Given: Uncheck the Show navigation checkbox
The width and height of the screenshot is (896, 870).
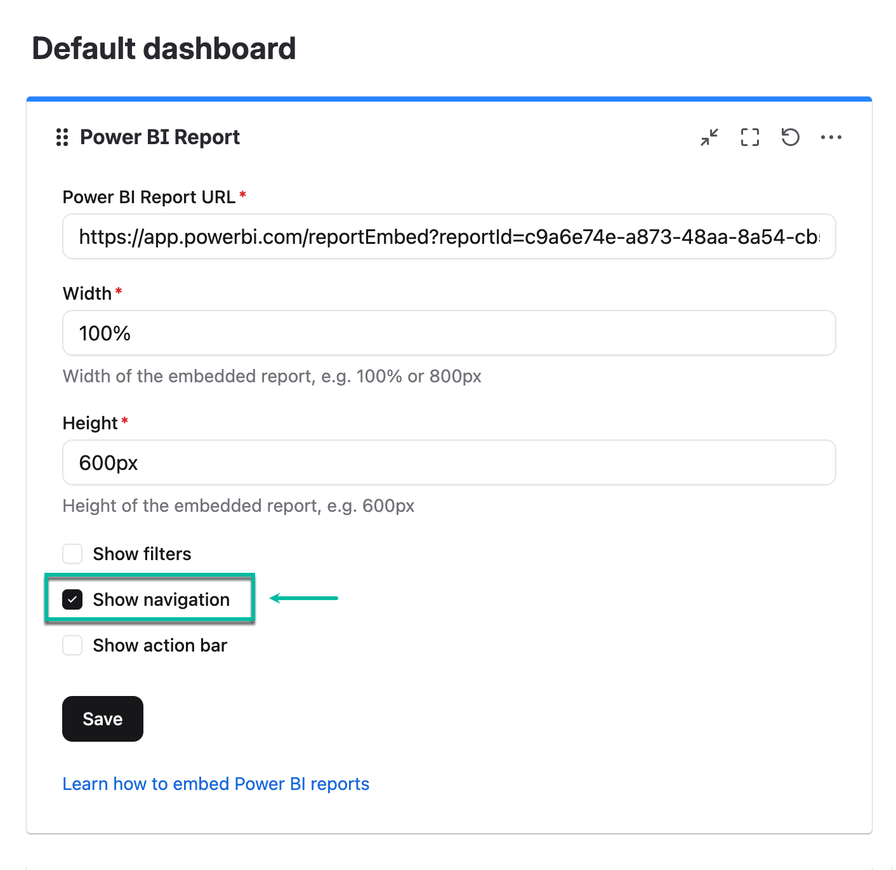Looking at the screenshot, I should (x=73, y=599).
